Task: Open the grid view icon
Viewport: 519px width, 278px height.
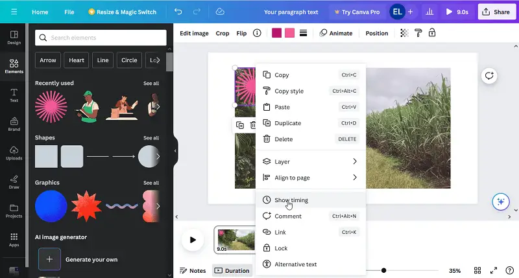Action: 477,270
